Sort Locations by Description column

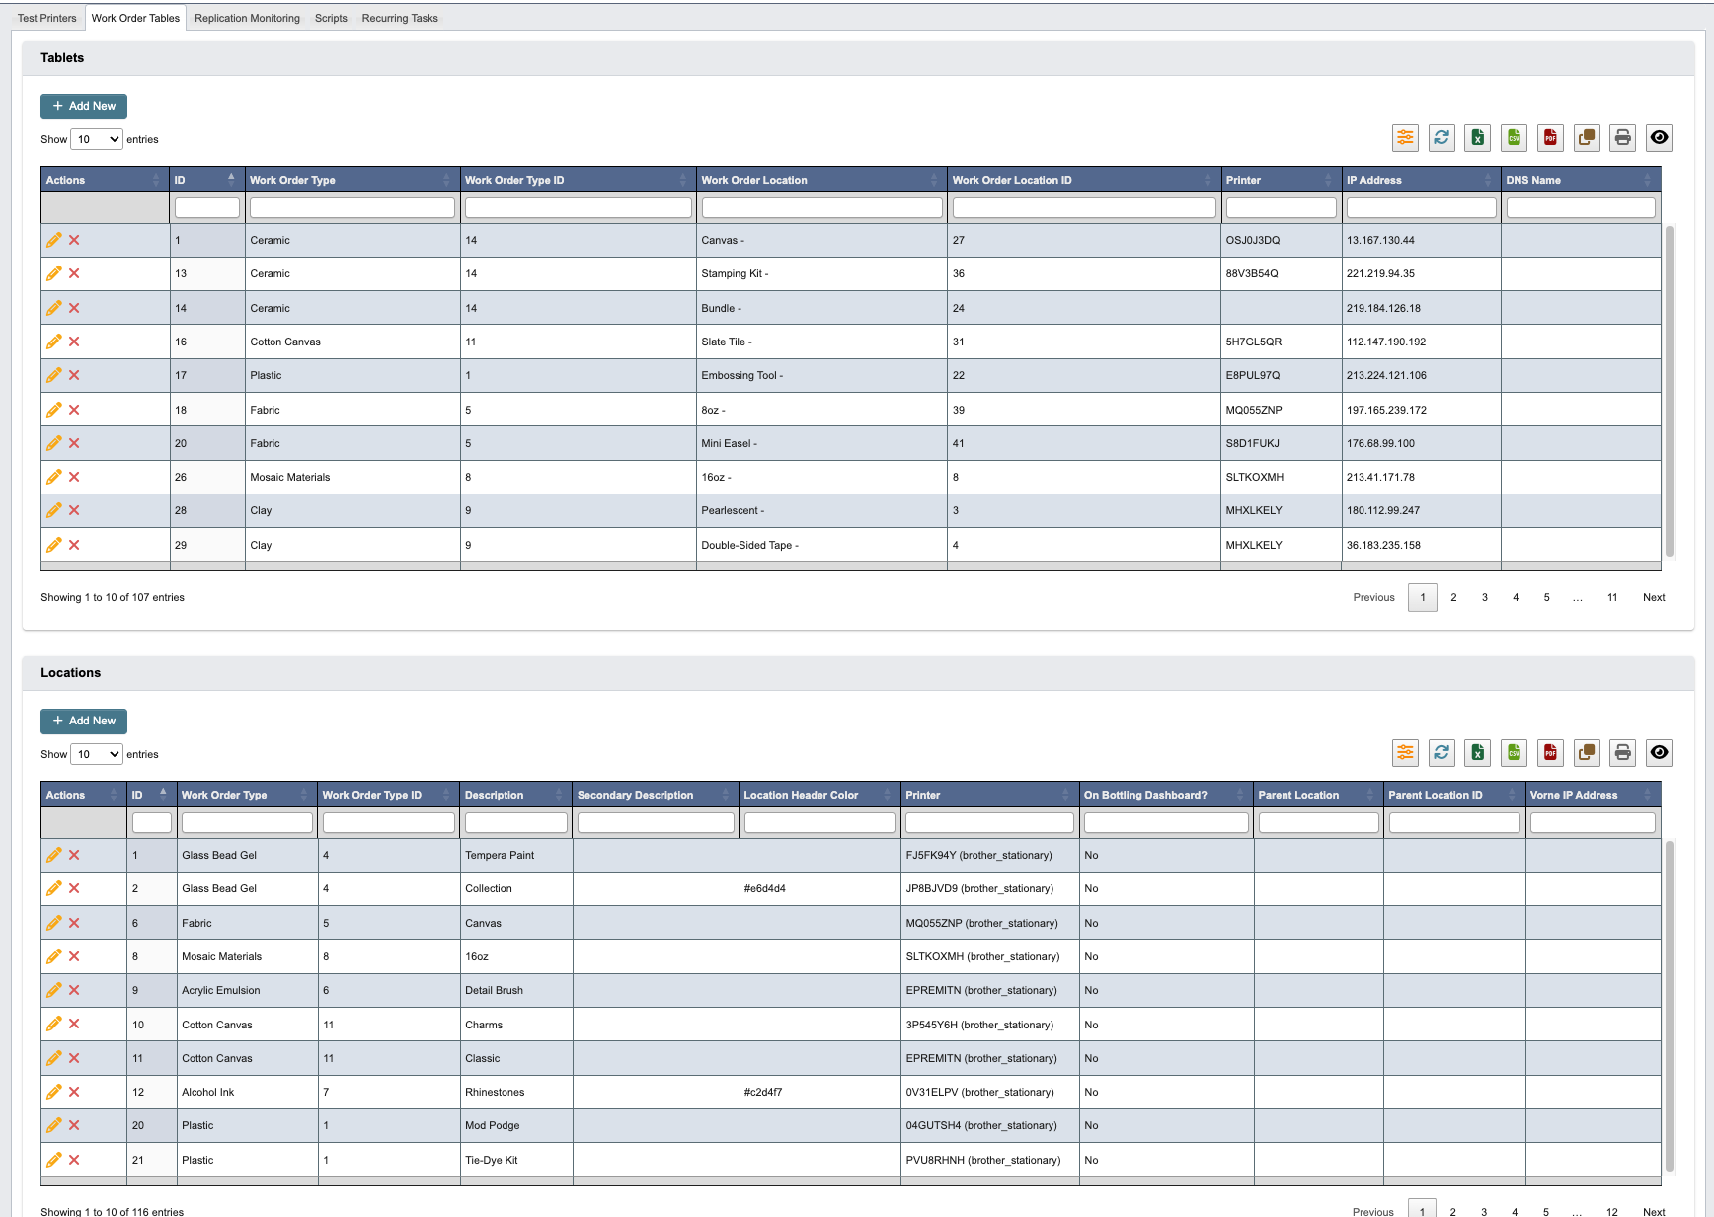[x=515, y=795]
